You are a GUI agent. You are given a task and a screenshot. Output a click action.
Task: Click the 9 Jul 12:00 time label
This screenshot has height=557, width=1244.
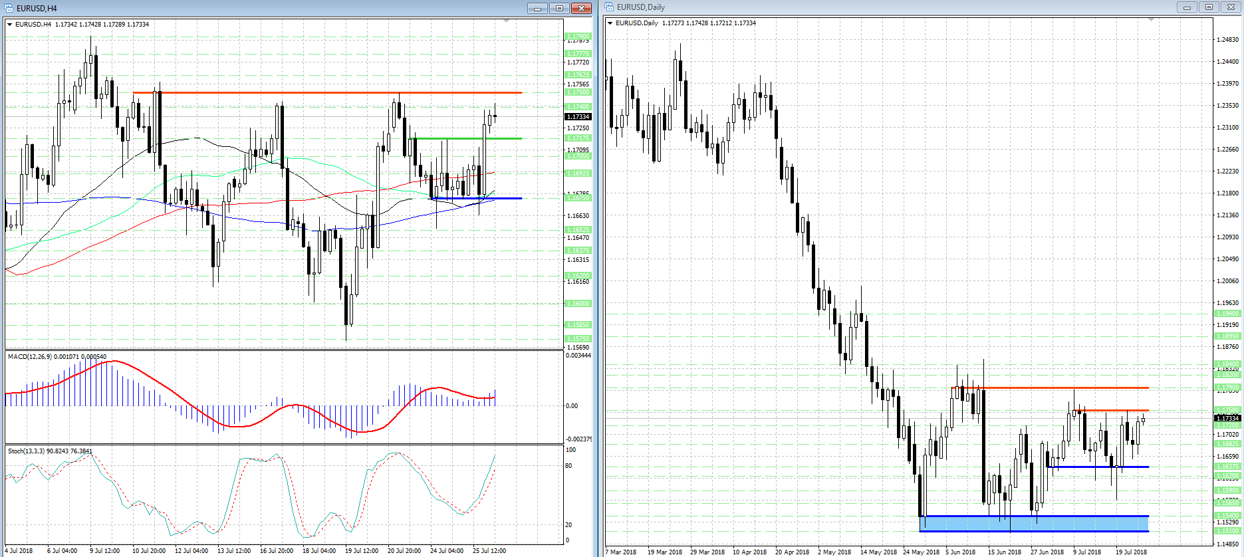point(104,551)
